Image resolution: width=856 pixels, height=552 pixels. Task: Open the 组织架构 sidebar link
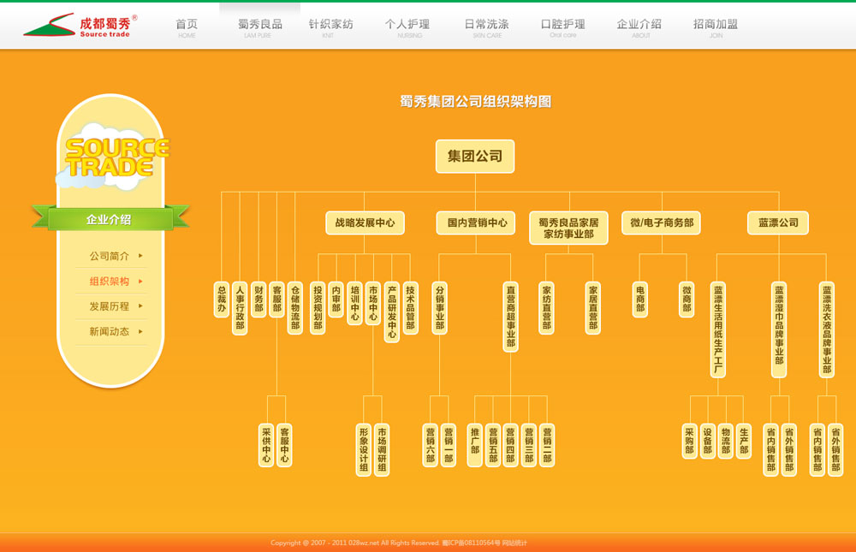pyautogui.click(x=110, y=282)
